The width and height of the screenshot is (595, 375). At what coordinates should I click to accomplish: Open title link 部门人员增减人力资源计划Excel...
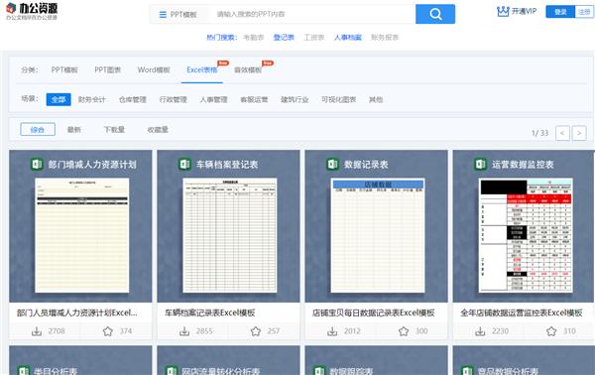pos(77,312)
